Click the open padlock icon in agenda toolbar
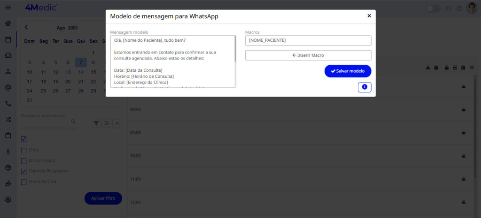Image resolution: width=481 pixels, height=218 pixels. tap(447, 68)
